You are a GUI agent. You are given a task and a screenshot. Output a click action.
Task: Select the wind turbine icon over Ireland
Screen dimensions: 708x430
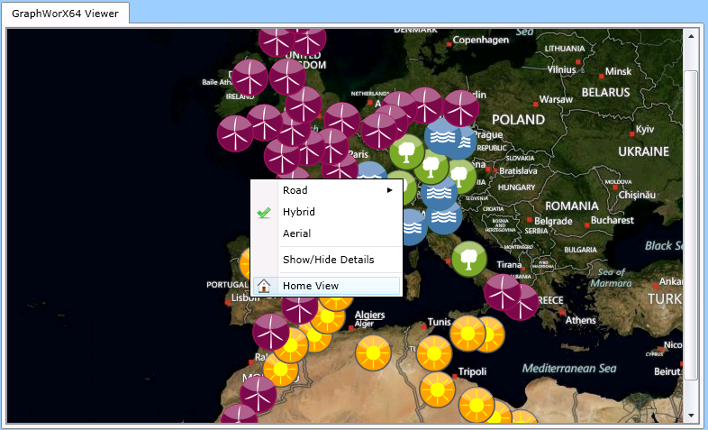tap(235, 133)
